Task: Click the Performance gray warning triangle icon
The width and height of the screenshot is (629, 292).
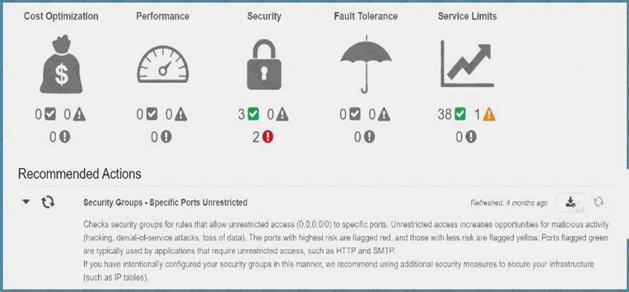Action: click(x=181, y=115)
